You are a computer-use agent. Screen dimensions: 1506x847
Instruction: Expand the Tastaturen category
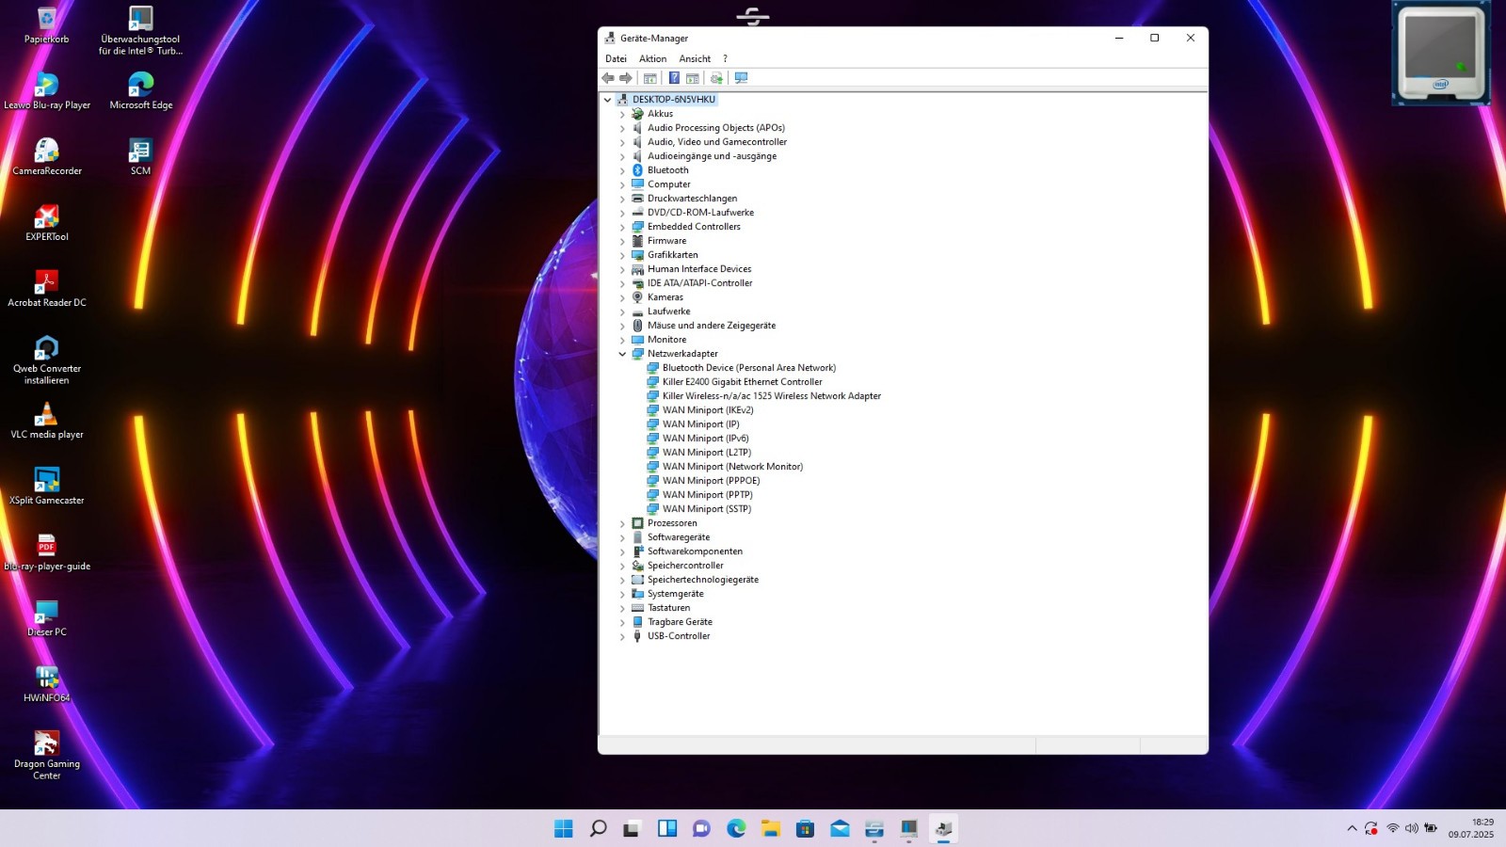[622, 608]
